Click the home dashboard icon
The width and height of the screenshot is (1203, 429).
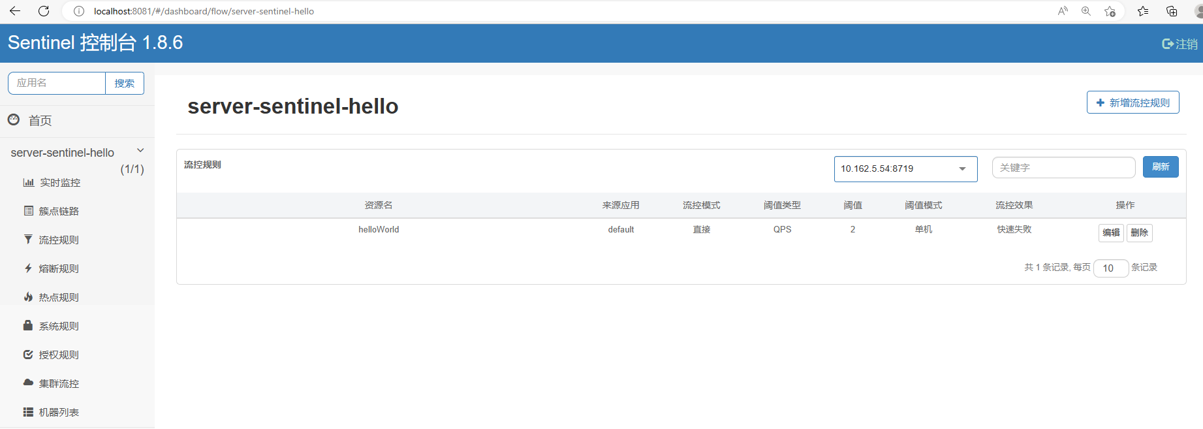14,119
